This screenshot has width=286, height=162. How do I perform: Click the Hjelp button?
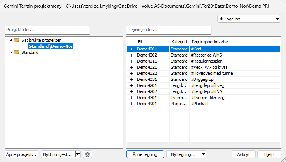pos(269,154)
